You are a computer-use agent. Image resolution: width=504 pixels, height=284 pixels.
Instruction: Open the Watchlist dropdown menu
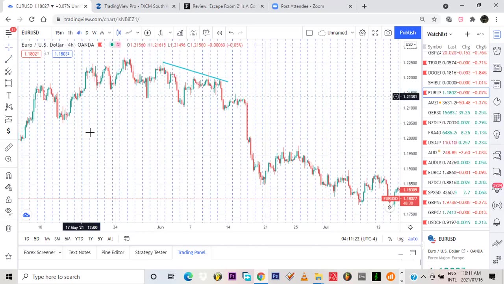coord(440,34)
